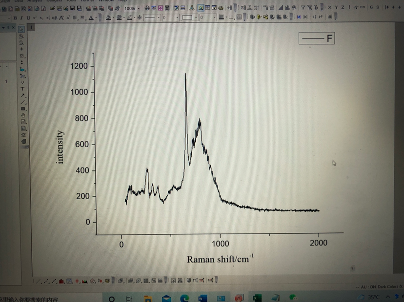The image size is (404, 302).
Task: Open the line color dropdown arrow
Action: click(x=134, y=18)
